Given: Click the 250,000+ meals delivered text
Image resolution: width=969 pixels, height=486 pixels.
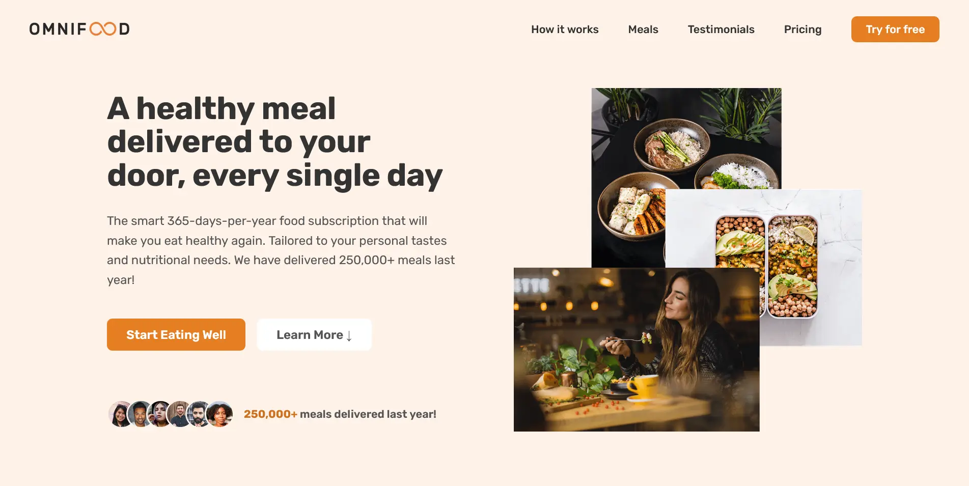Looking at the screenshot, I should (340, 414).
